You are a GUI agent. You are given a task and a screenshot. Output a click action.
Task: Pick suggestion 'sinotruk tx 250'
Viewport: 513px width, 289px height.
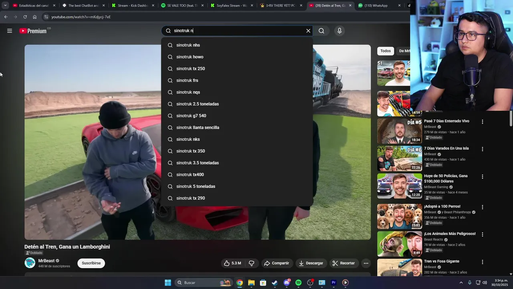(237, 69)
